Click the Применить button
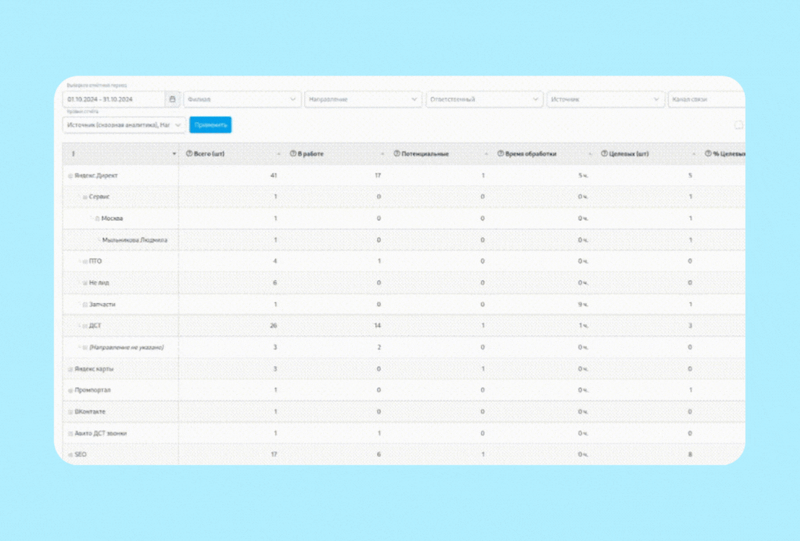This screenshot has width=800, height=541. (210, 125)
